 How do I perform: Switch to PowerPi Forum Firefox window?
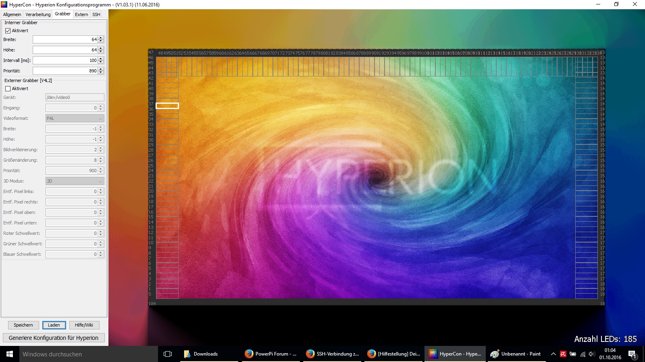(x=270, y=354)
